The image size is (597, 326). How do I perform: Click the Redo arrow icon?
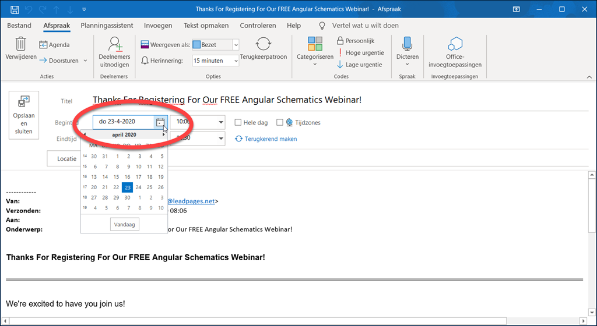pos(43,9)
